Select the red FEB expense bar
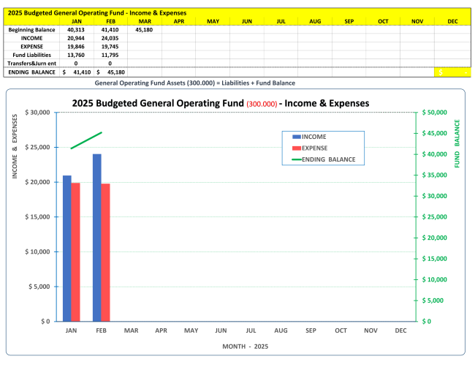The width and height of the screenshot is (475, 367). (105, 252)
